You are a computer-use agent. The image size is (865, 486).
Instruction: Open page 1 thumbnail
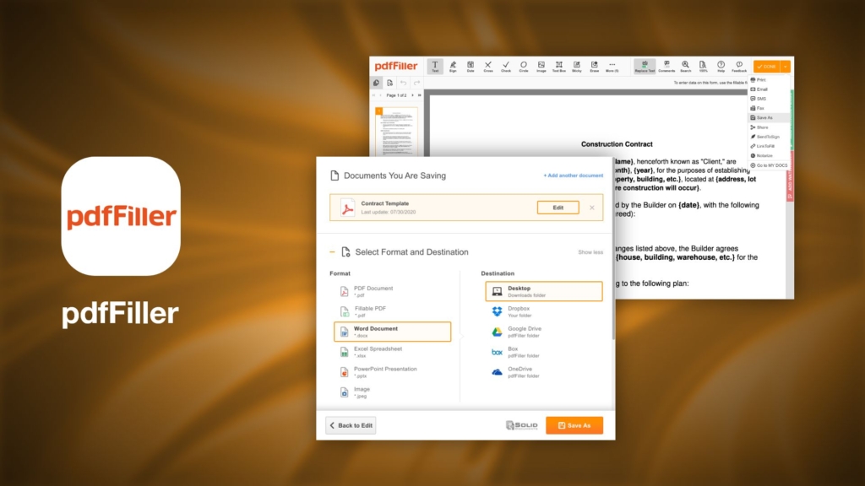pos(397,132)
